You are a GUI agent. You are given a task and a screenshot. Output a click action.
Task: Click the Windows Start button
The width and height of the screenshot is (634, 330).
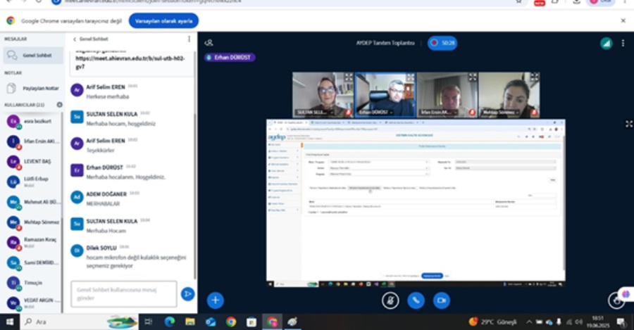[x=9, y=322]
